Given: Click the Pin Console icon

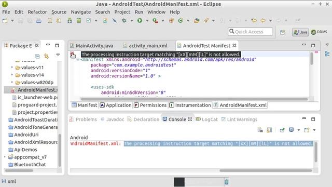Looking at the screenshot, I should (282, 130).
